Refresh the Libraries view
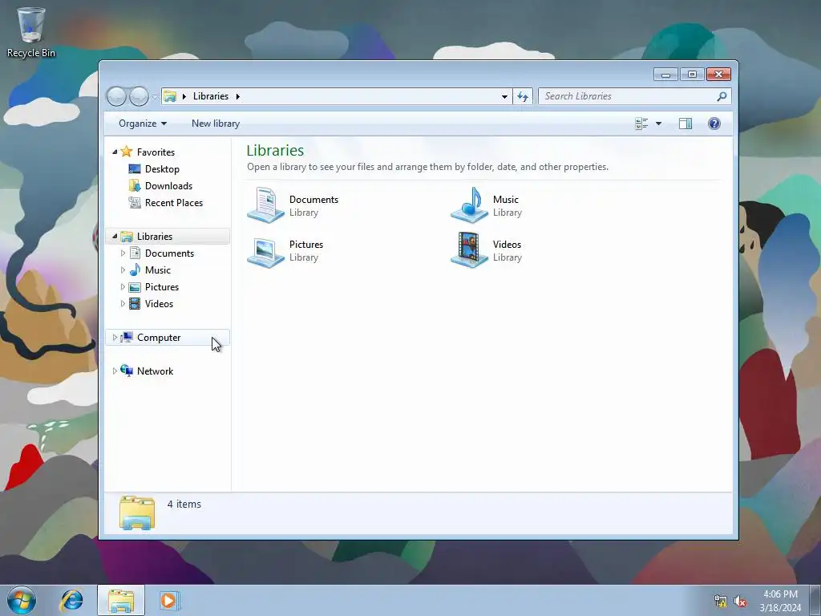 pos(523,96)
